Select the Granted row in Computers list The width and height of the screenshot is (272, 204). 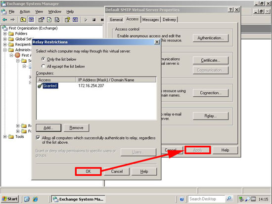pyautogui.click(x=96, y=85)
